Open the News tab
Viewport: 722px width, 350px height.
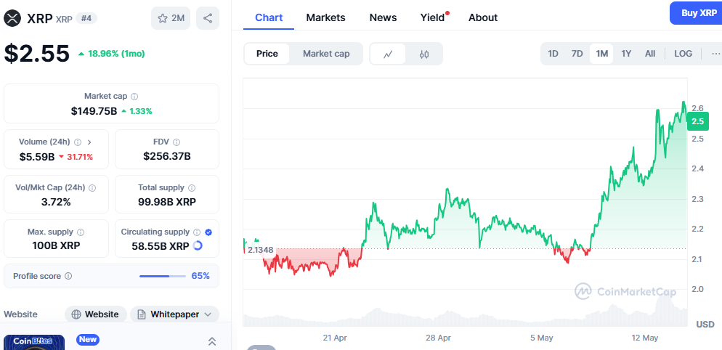point(383,18)
